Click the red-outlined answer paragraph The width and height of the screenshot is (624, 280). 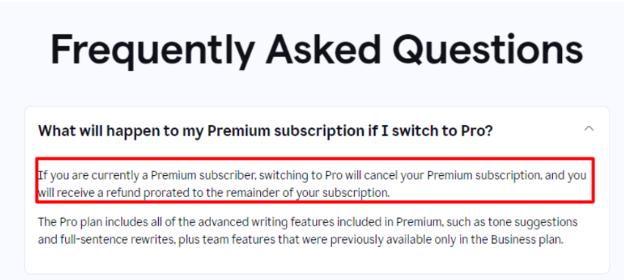pyautogui.click(x=315, y=180)
